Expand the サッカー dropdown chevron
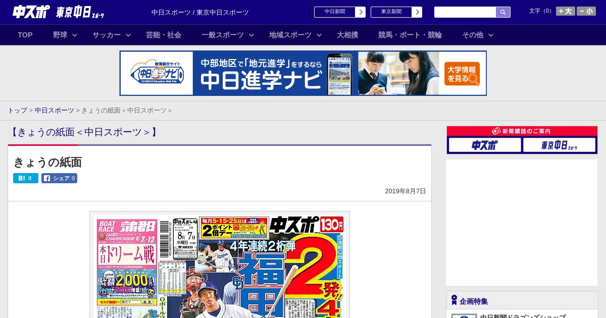This screenshot has width=606, height=318. point(128,35)
